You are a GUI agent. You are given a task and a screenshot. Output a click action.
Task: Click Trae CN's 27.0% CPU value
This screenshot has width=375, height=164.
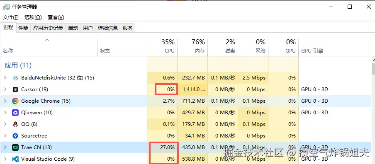(x=168, y=147)
